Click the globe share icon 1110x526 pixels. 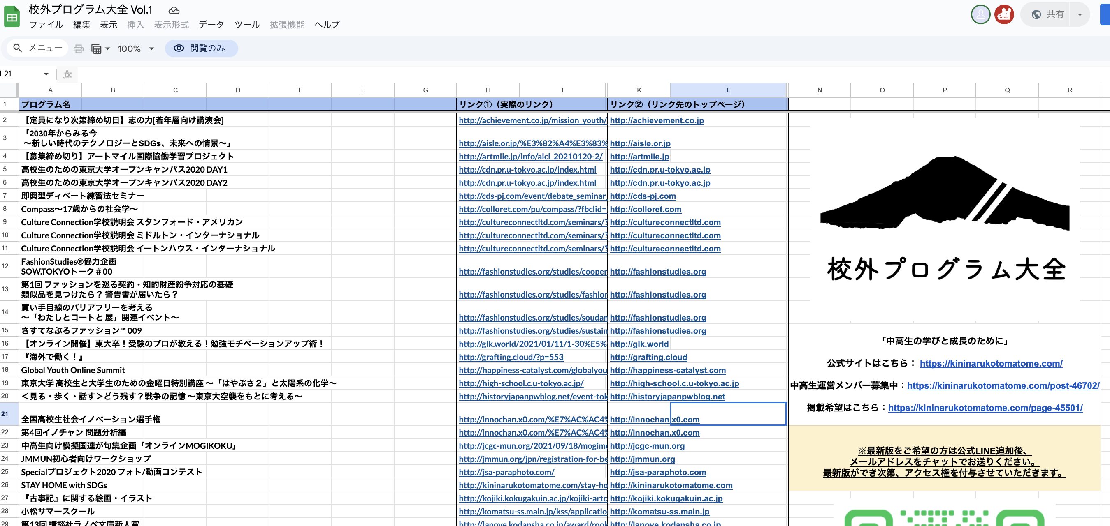click(x=1036, y=14)
